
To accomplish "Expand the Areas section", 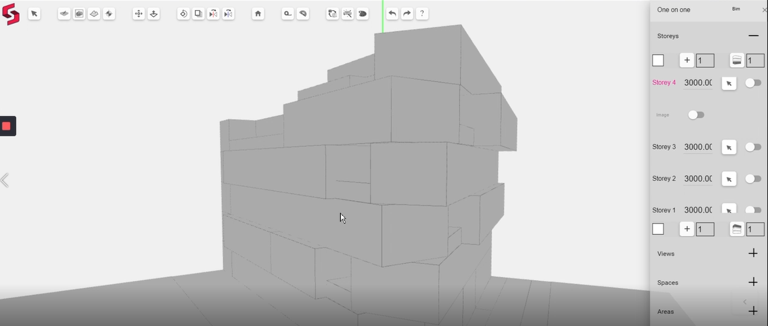I will (753, 311).
